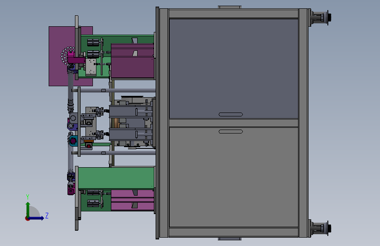Screen dimensions: 380x246
Task: Select the left vertical frame post
Action: coord(164,123)
